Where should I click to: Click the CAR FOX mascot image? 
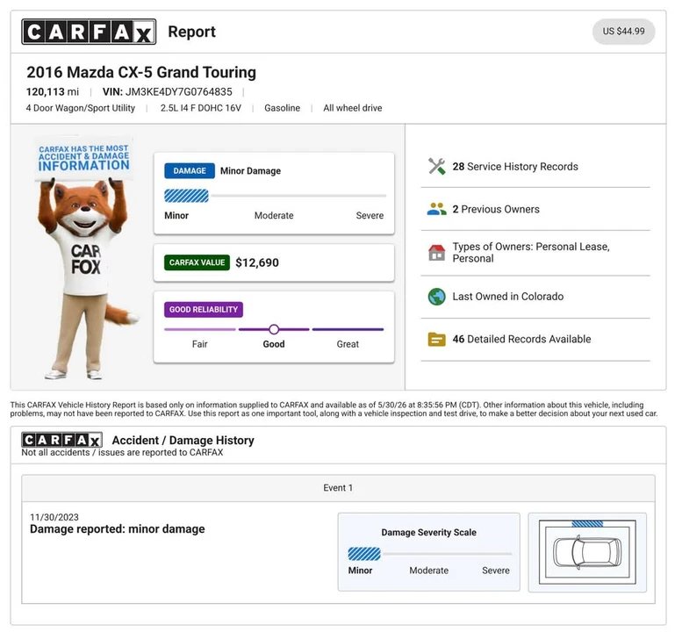85,257
